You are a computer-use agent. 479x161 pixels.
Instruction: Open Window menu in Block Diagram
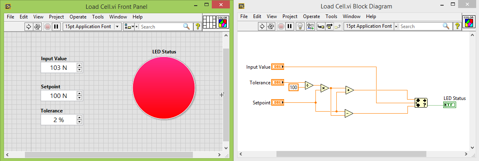(352, 16)
